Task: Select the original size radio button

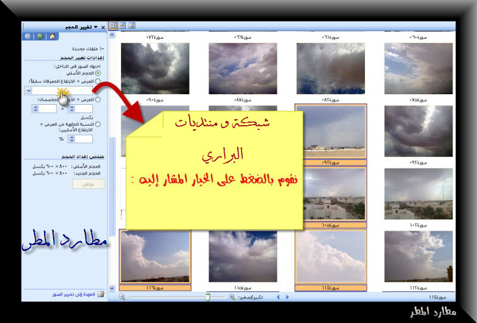Action: pos(98,73)
